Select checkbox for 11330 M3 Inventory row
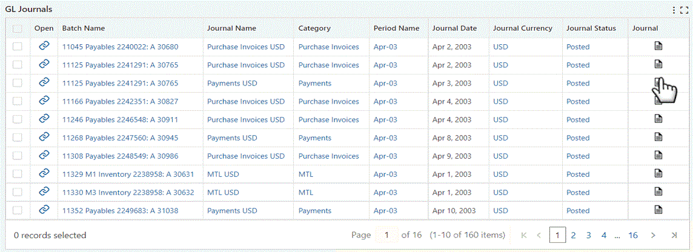The image size is (693, 252). point(18,192)
